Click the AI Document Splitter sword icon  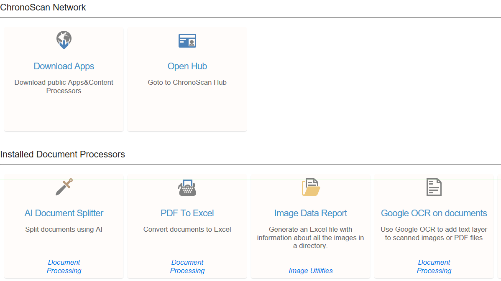64,187
